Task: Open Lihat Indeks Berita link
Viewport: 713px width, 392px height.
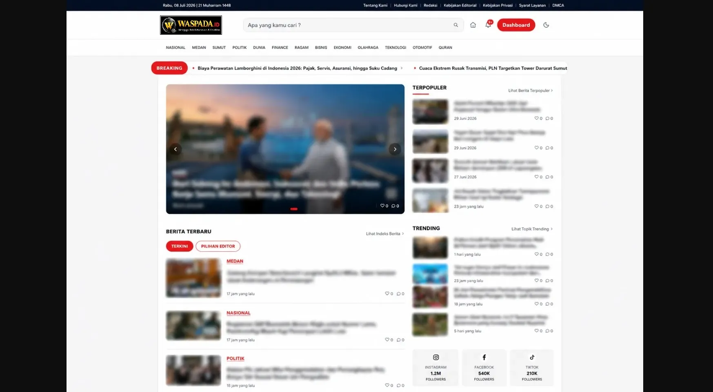Action: click(384, 234)
